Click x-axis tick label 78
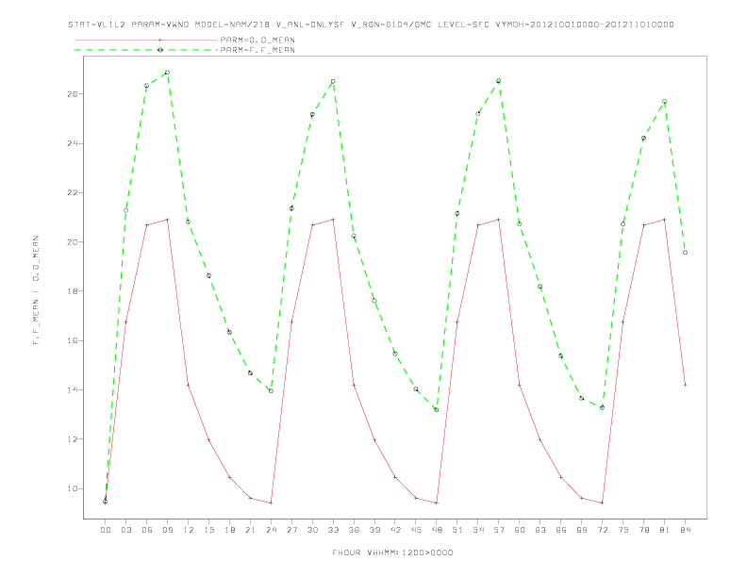 coord(643,530)
